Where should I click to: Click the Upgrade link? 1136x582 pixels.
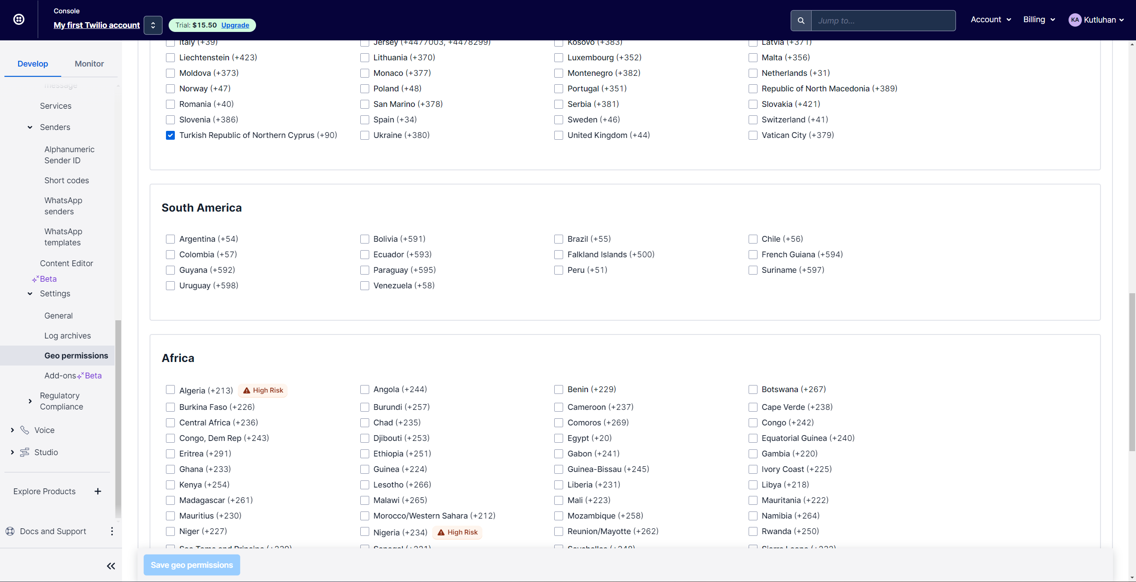coord(235,25)
